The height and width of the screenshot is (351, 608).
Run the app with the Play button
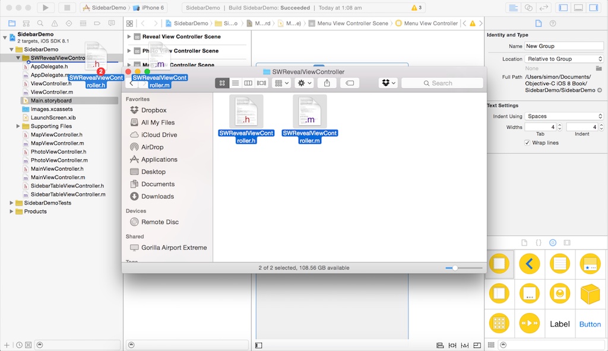[46, 8]
